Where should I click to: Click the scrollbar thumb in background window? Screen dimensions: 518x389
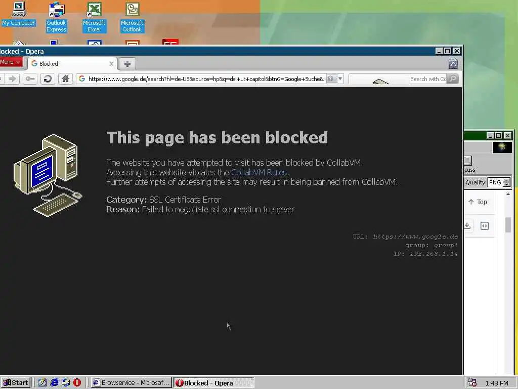508,225
